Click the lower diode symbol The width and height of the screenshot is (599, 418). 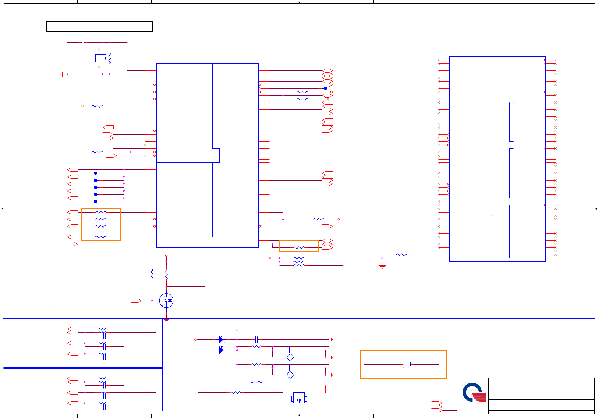click(x=222, y=350)
